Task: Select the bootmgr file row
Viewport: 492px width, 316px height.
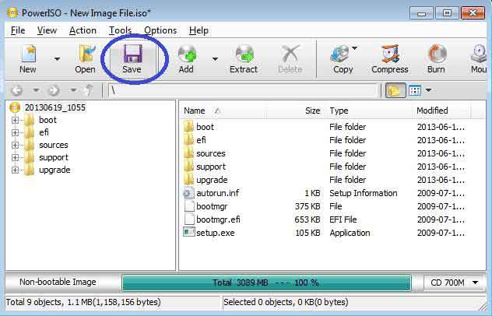Action: [x=325, y=206]
